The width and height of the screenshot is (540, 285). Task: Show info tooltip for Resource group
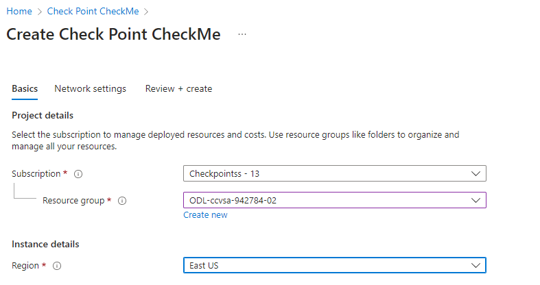(x=122, y=201)
